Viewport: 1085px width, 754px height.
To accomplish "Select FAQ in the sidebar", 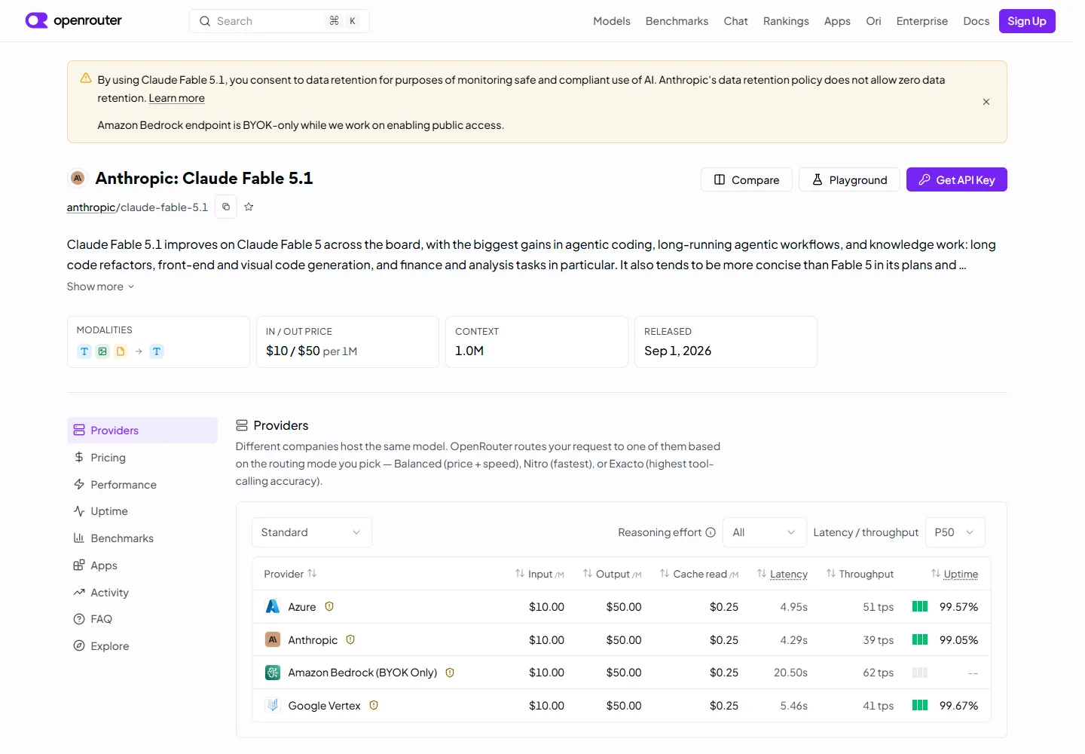I will 142,619.
